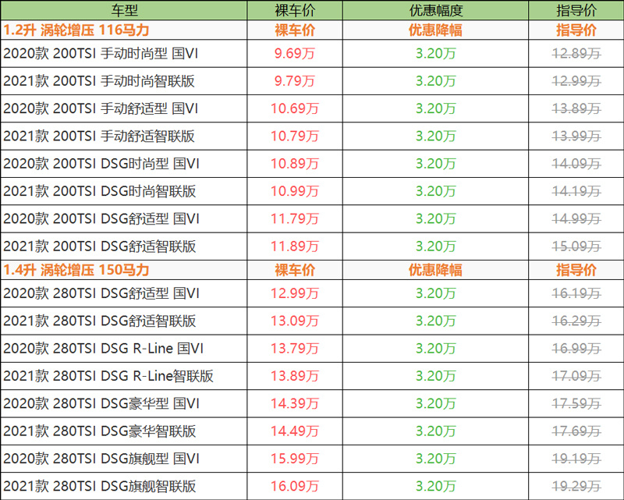624x500 pixels.
Task: Click the struck-through 12.89万 guide price
Action: click(x=576, y=53)
